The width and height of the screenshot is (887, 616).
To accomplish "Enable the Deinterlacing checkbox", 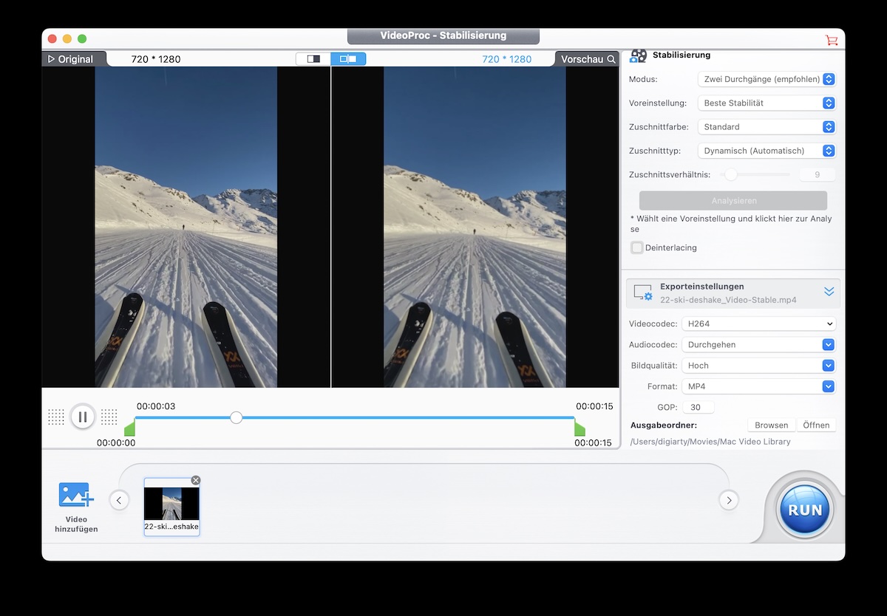I will [636, 247].
